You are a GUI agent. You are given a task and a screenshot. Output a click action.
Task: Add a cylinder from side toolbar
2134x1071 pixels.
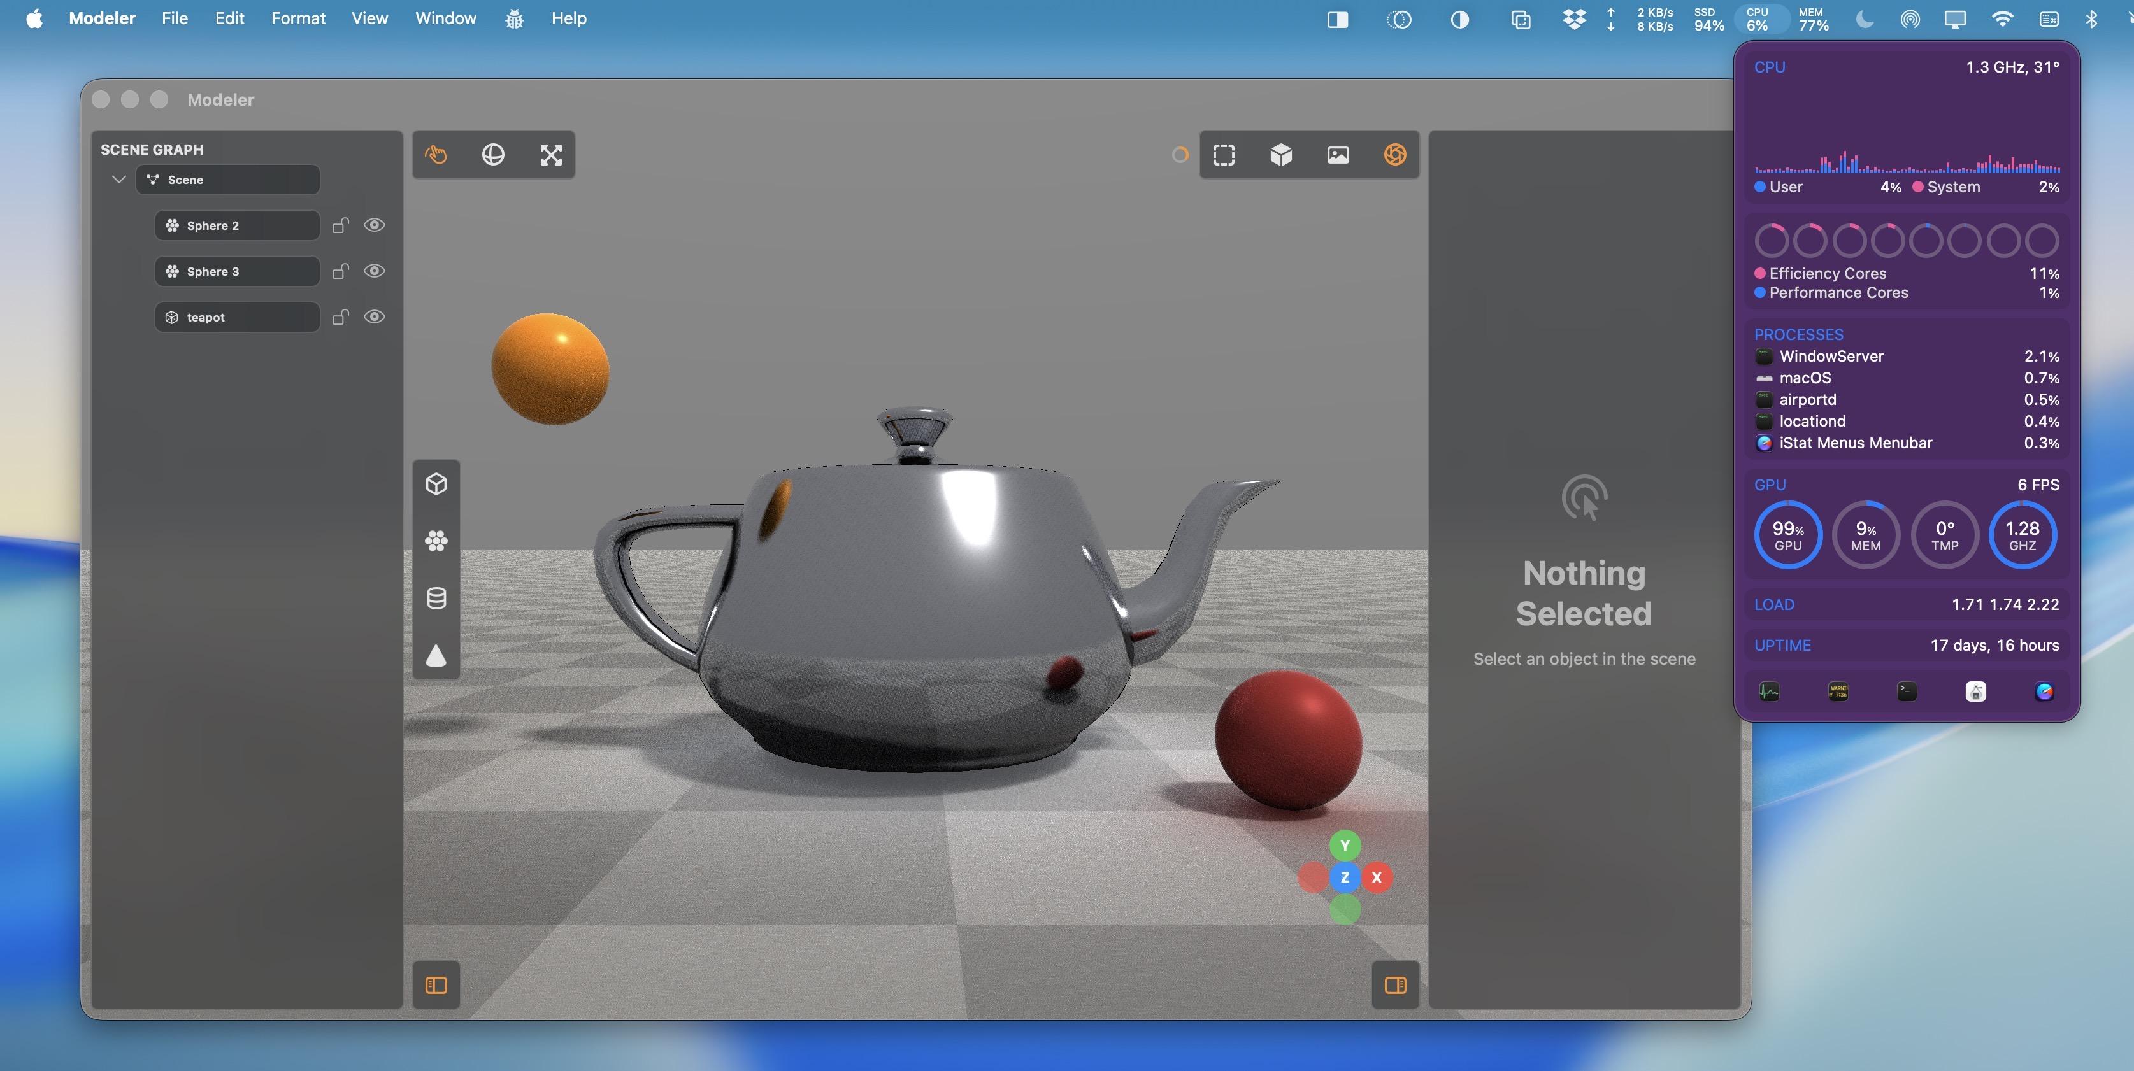436,598
